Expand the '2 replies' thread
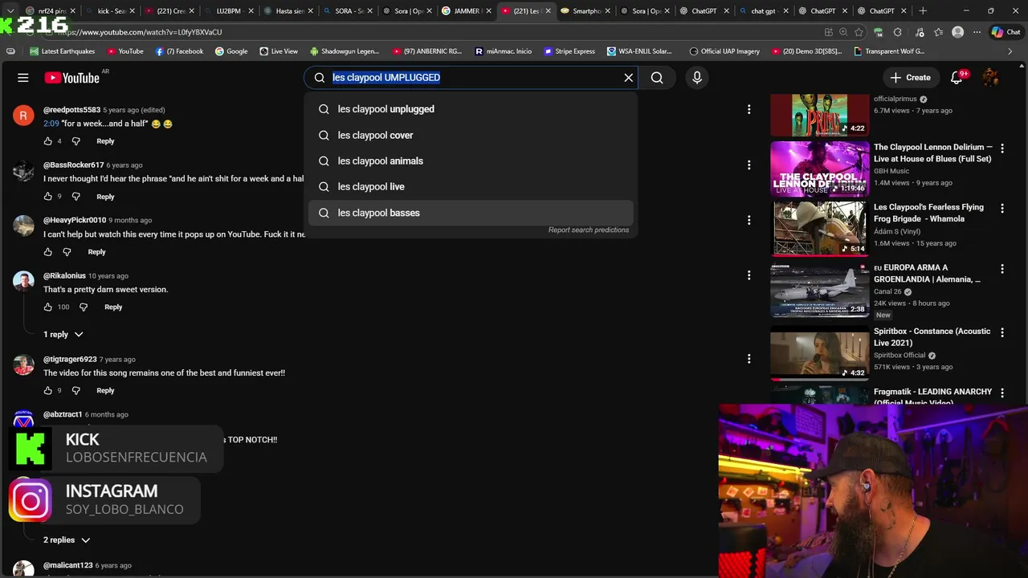 (66, 540)
